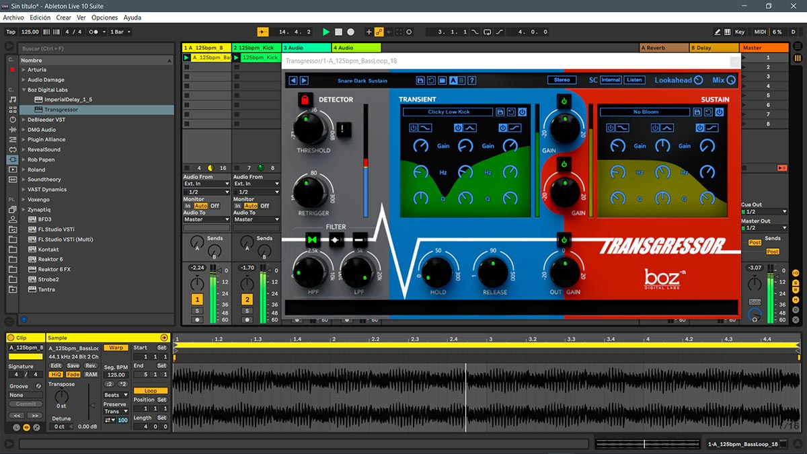Switch Transgressor to setting A
The image size is (807, 454).
tap(453, 81)
